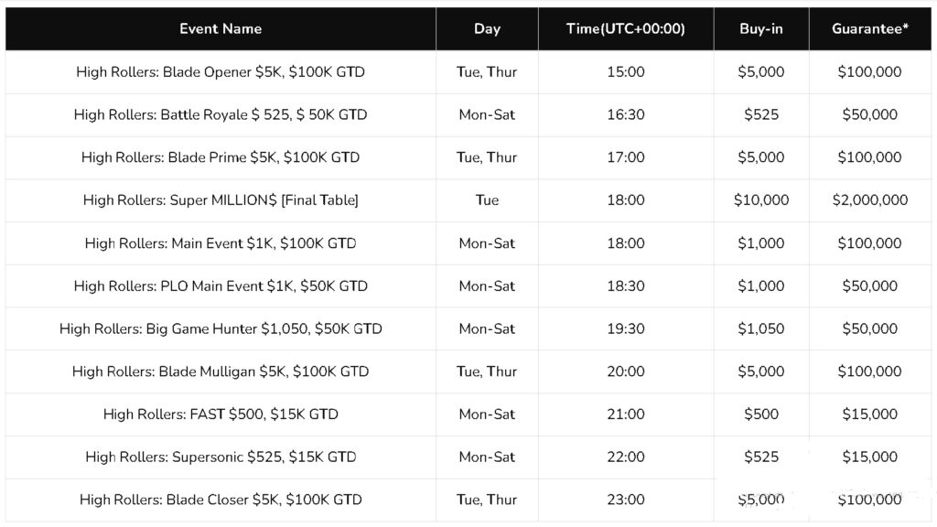The width and height of the screenshot is (937, 527).
Task: Open Battle Royale $525 event row
Action: tap(221, 114)
